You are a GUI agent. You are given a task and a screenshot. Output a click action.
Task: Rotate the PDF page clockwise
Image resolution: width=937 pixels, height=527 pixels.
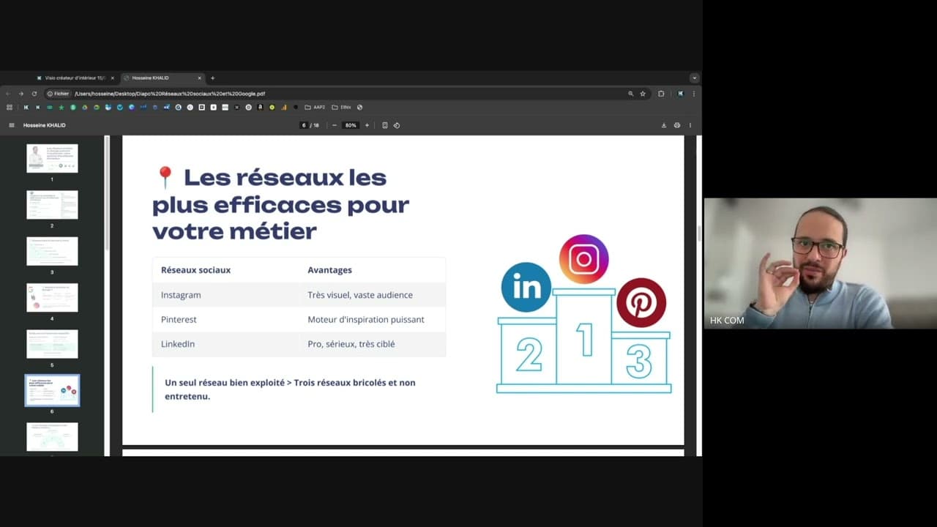[x=396, y=125]
